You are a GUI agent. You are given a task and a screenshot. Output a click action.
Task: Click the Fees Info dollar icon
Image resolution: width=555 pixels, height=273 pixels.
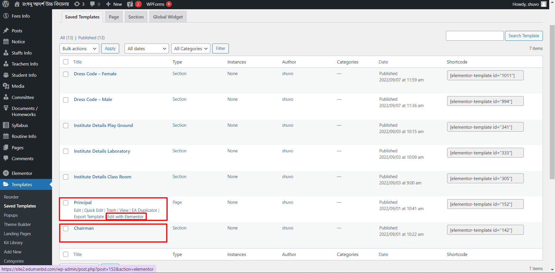(x=6, y=16)
